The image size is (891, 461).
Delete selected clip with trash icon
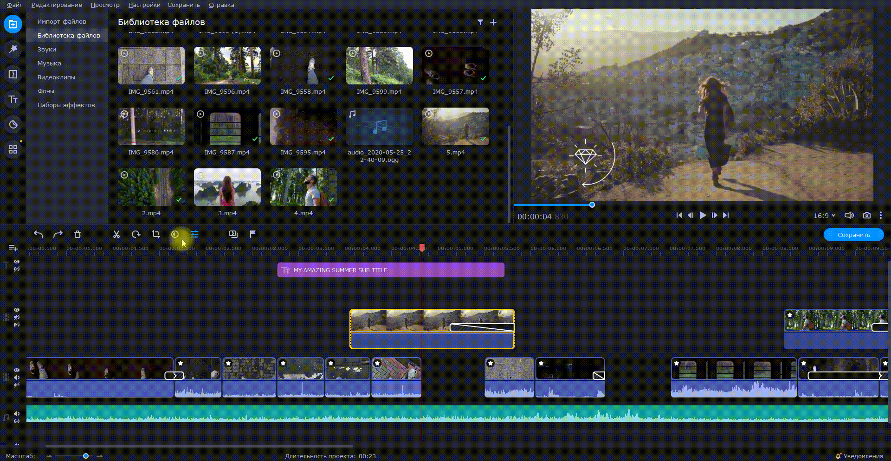77,235
